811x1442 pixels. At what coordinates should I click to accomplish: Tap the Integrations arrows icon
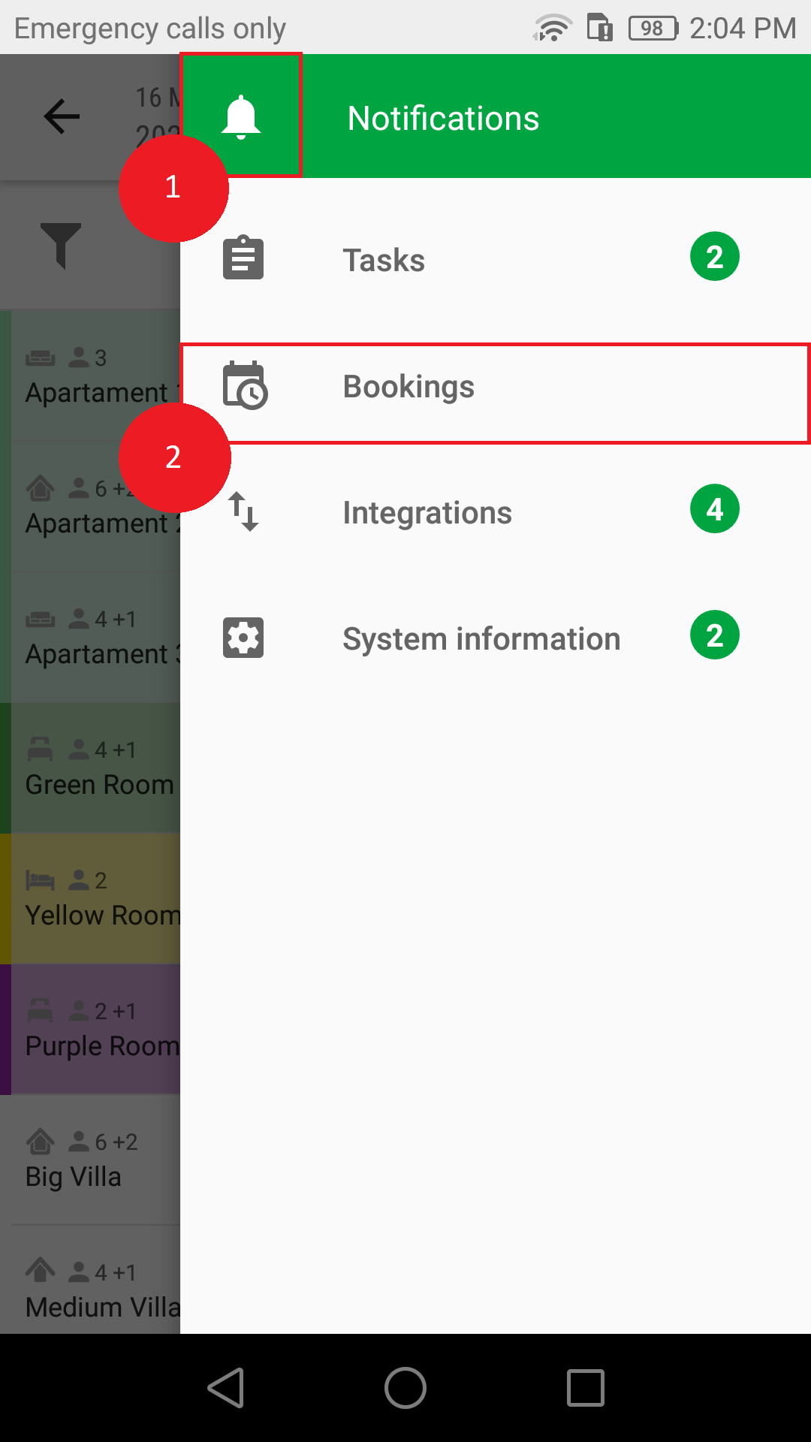coord(243,511)
